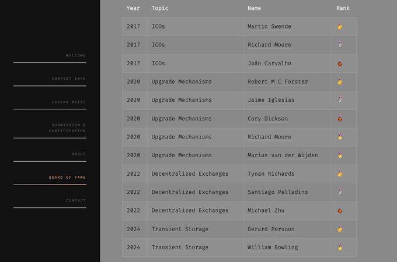Click the Rank column header

[x=343, y=8]
